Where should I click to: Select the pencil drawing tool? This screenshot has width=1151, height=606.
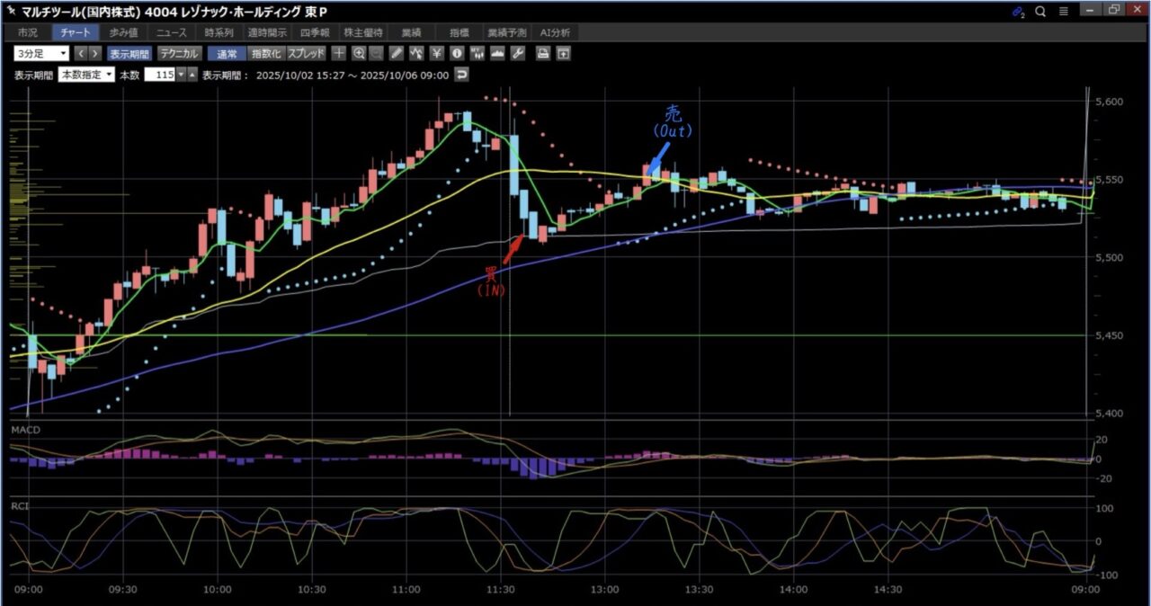(x=397, y=53)
